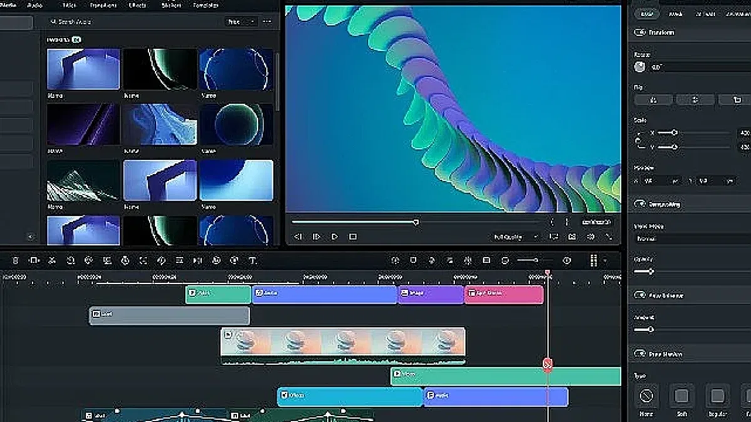751x422 pixels.
Task: Toggle the Transform switch
Action: pos(640,32)
